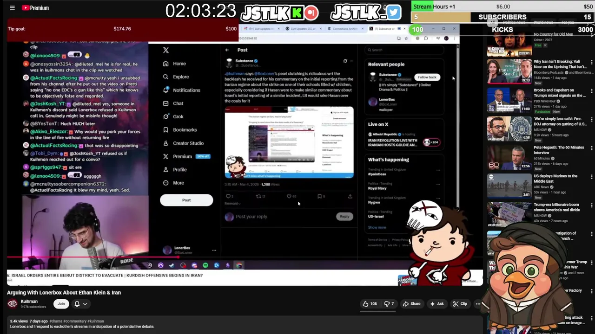
Task: Click Follow back for Substance
Action: [427, 77]
